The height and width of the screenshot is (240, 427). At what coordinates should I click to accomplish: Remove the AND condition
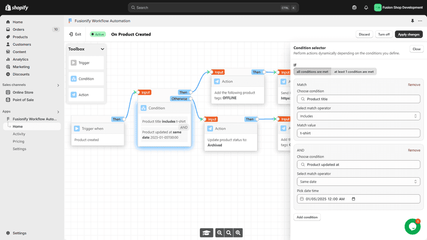point(414,150)
